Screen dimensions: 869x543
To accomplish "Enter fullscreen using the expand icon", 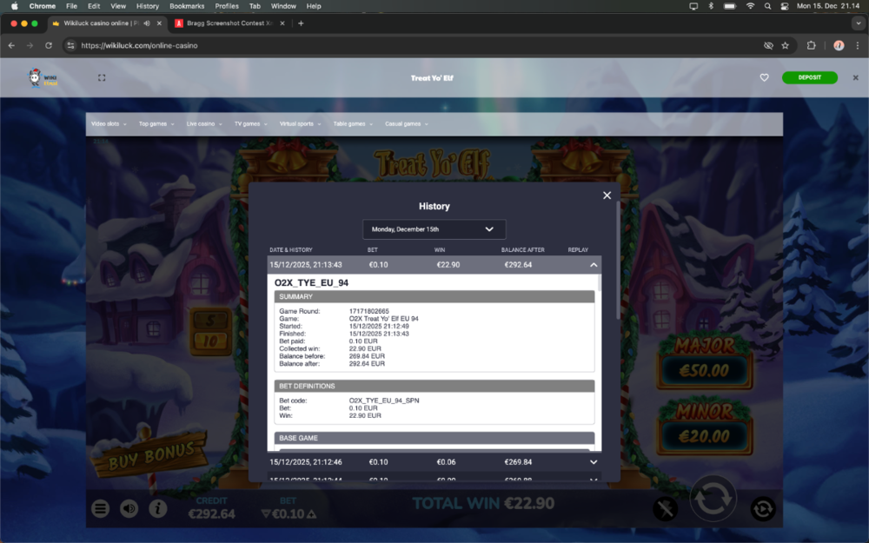I will coord(102,77).
